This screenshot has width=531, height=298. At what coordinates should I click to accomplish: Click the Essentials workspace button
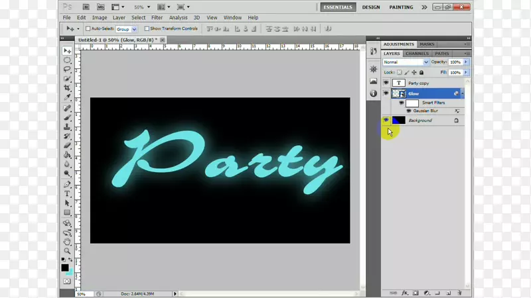(338, 7)
